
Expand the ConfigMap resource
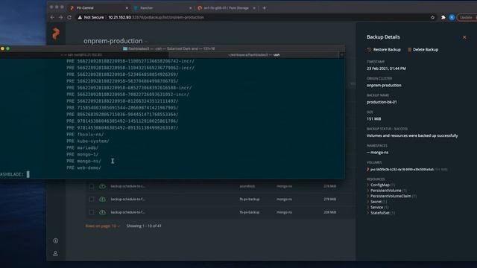tap(367, 185)
